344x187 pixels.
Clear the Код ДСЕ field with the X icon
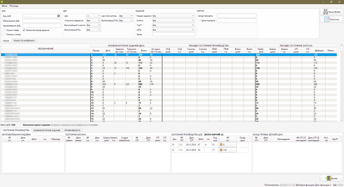click(x=58, y=16)
